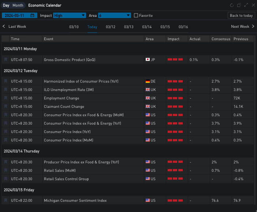The image size is (257, 212).
Task: Bookmark the Michigan Consumer Sentiment Index event
Action: pos(5,201)
